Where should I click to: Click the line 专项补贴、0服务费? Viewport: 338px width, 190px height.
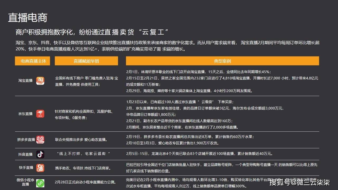pos(71,118)
